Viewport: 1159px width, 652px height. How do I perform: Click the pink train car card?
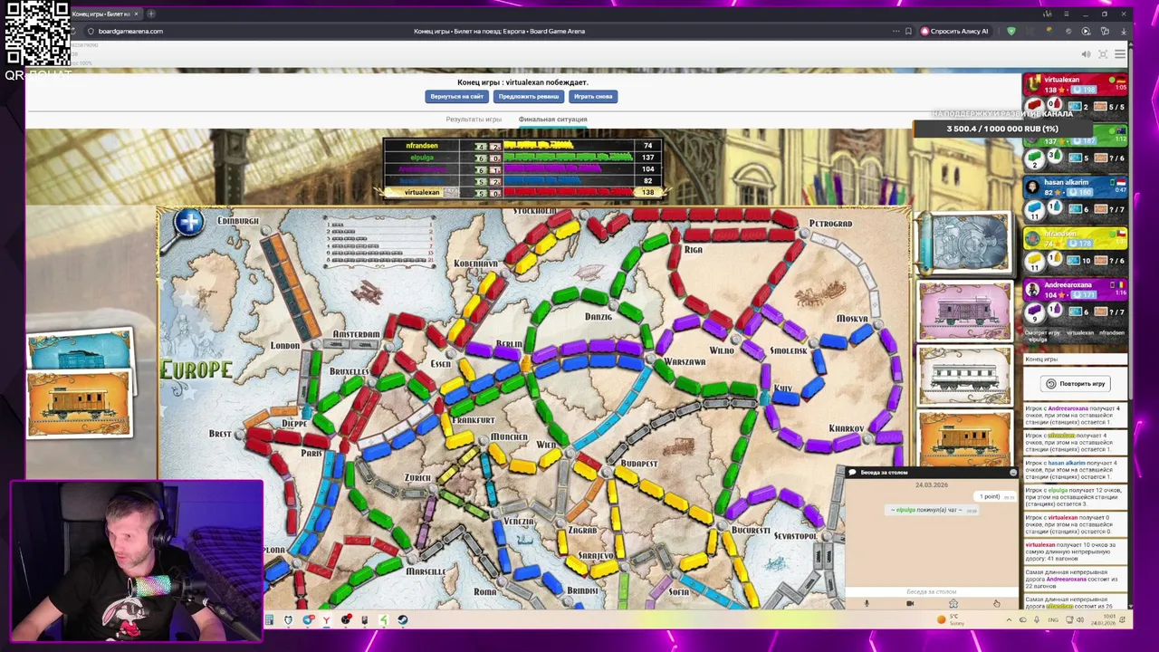pyautogui.click(x=965, y=311)
